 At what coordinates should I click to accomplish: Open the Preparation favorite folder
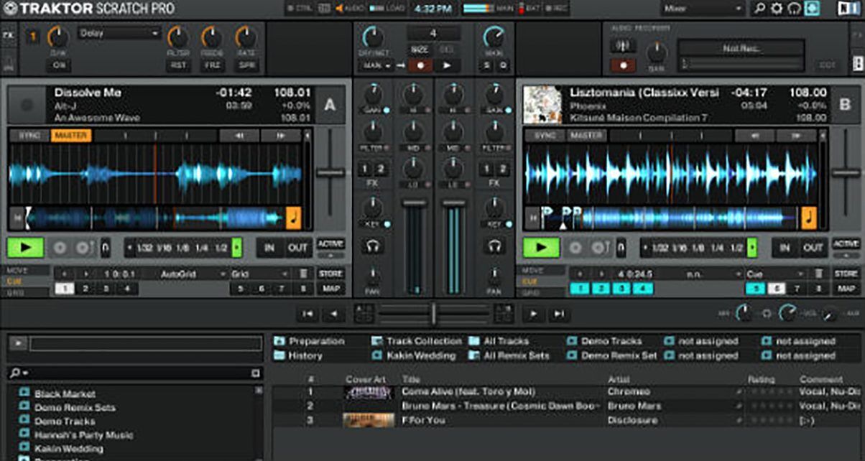(310, 341)
